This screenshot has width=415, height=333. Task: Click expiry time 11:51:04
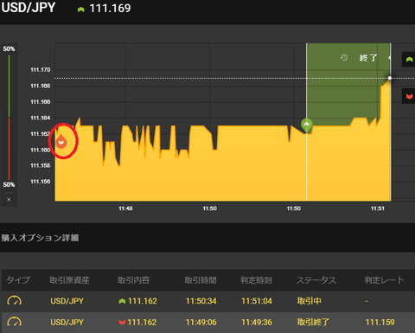coord(257,301)
